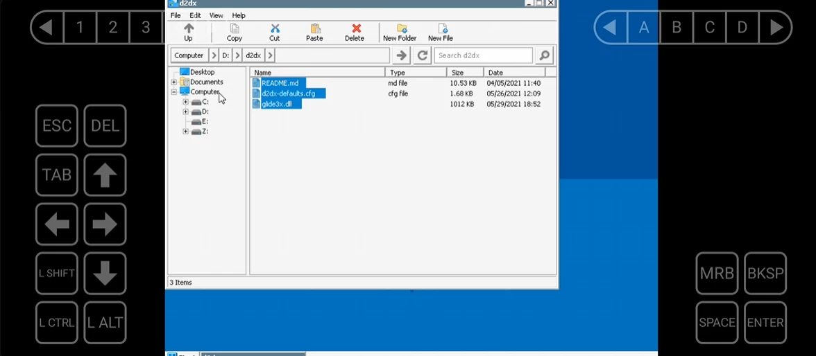Screen dimensions: 816x356
Task: Click the Paste clipboard icon
Action: point(315,29)
